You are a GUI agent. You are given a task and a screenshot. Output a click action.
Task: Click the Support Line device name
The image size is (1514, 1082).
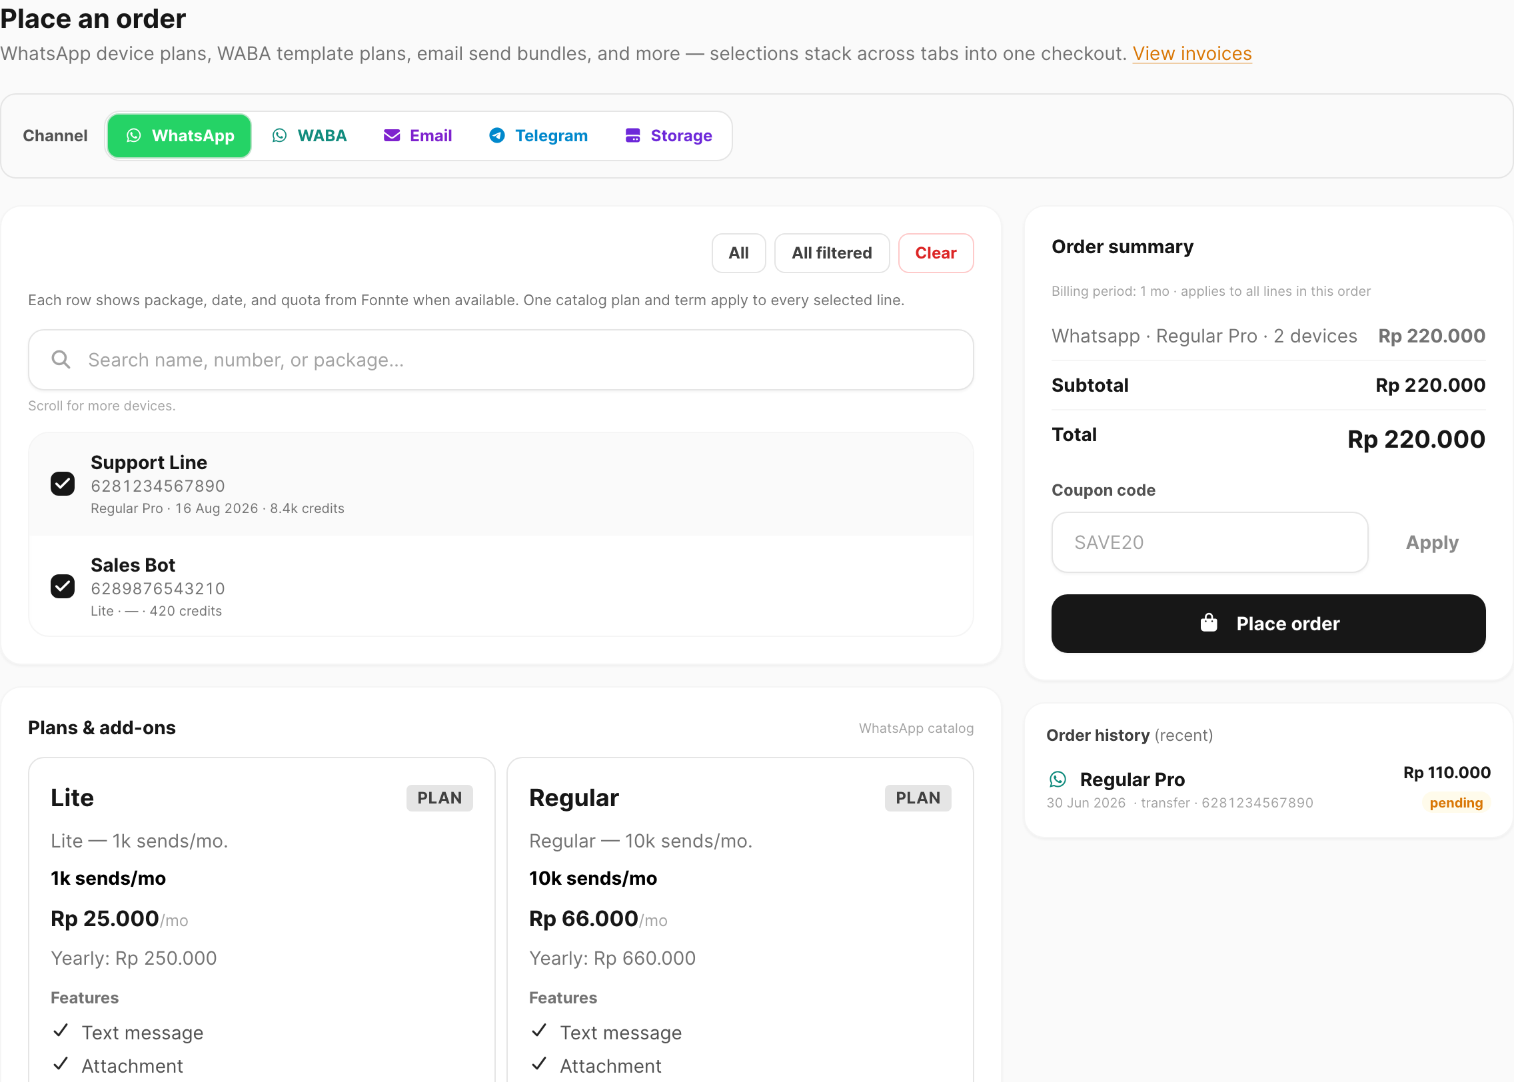[149, 462]
